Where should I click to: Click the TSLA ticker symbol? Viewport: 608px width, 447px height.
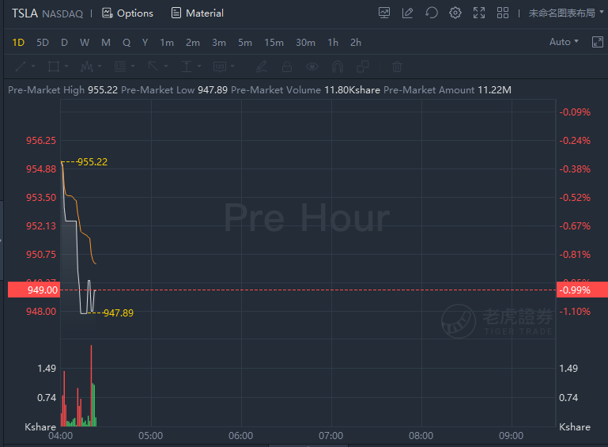(25, 13)
